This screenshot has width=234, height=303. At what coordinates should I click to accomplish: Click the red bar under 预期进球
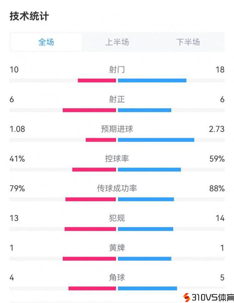tap(101, 140)
